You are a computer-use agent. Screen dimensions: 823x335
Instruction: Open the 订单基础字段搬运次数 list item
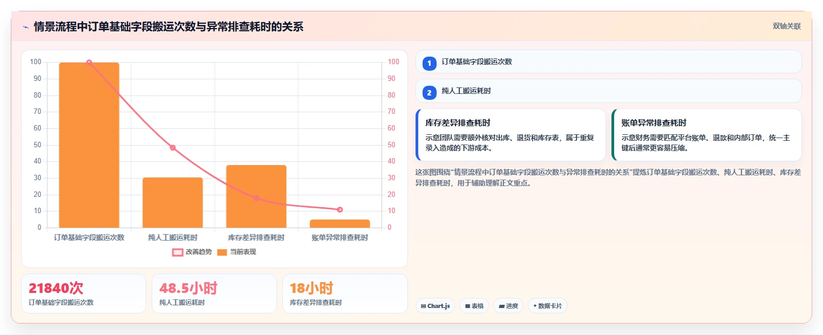tap(608, 61)
